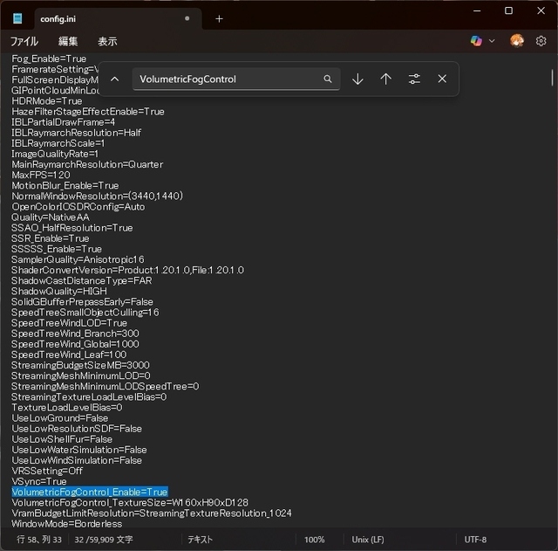Click the Copilot icon
The image size is (558, 551).
pos(476,41)
